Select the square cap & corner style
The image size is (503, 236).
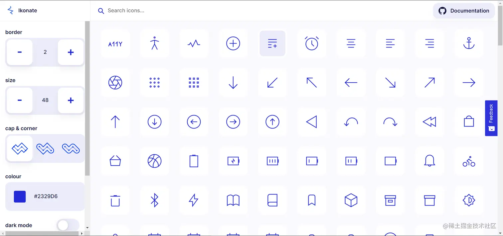(x=20, y=148)
